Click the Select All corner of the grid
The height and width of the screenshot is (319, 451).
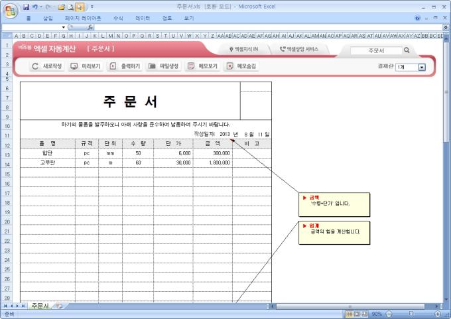coord(7,36)
